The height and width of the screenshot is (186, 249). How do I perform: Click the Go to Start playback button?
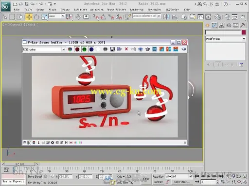tap(196, 176)
